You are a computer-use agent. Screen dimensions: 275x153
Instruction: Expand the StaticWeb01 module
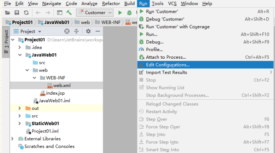[x=20, y=124]
